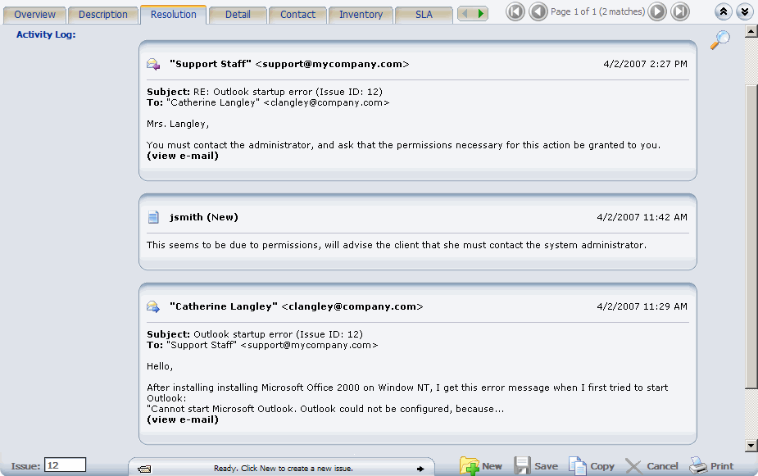Jump to first page of matches
Image resolution: width=758 pixels, height=476 pixels.
point(515,11)
